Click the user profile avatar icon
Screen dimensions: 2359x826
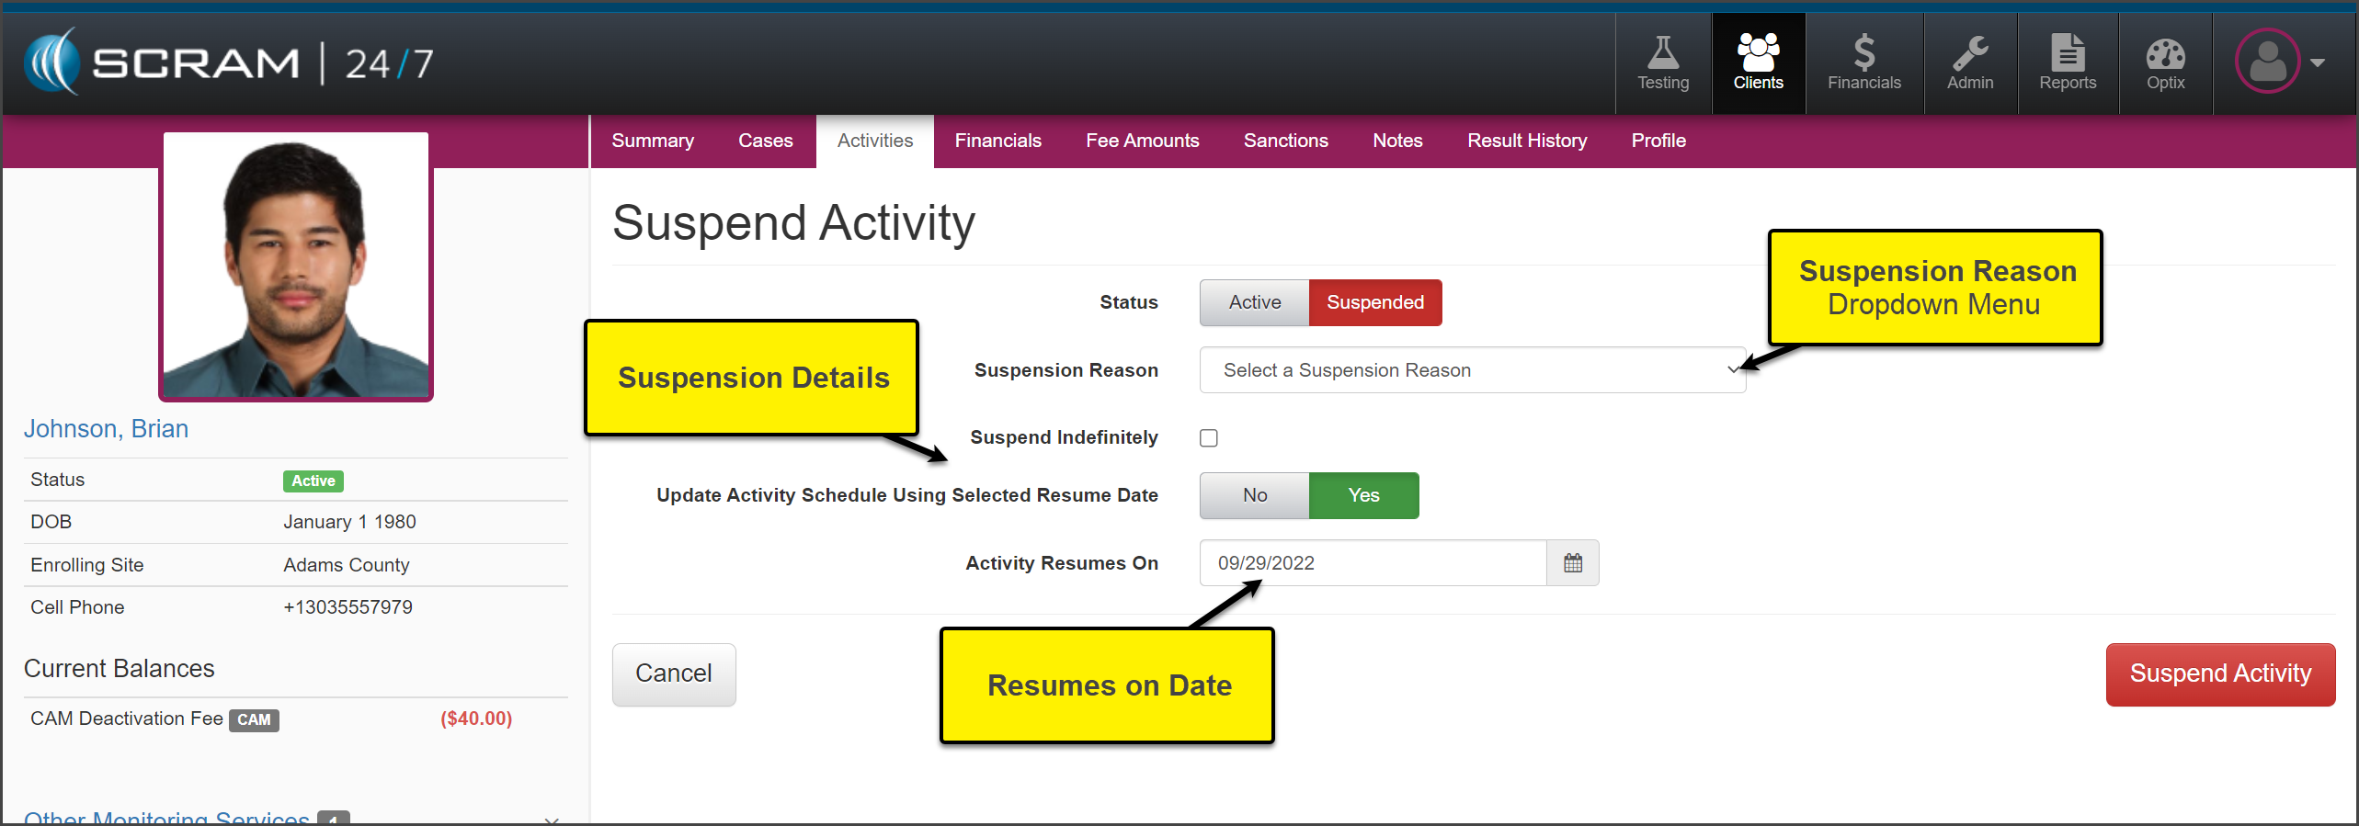(2267, 62)
